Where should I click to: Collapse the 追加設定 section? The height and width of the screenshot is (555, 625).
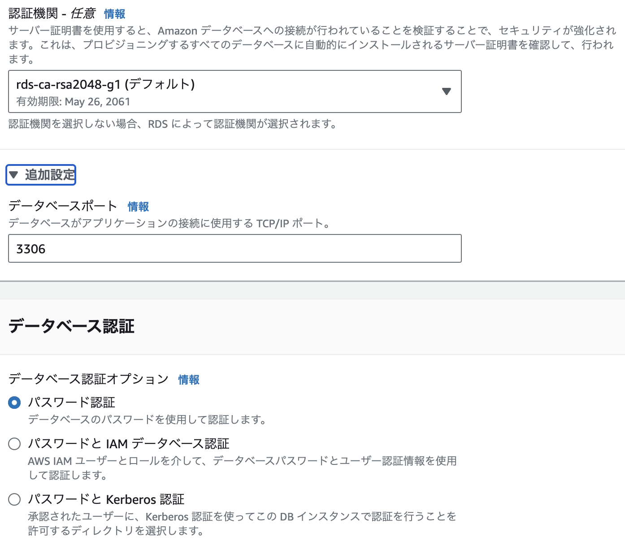pyautogui.click(x=40, y=175)
